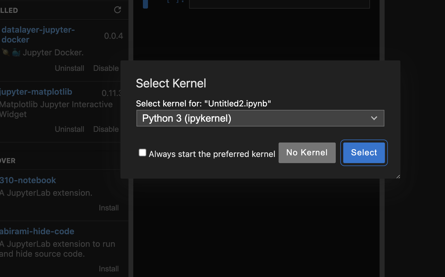Open the 310-notebook extension link
Viewport: 445px width, 277px height.
28,180
